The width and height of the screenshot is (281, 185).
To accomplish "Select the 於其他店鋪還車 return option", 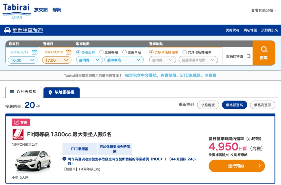I will pyautogui.click(x=184, y=52).
